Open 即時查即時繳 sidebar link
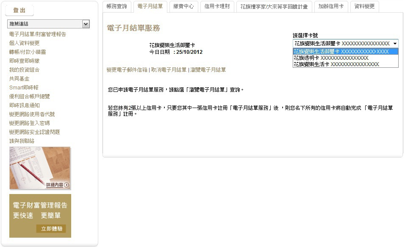The height and width of the screenshot is (247, 405). point(25,61)
